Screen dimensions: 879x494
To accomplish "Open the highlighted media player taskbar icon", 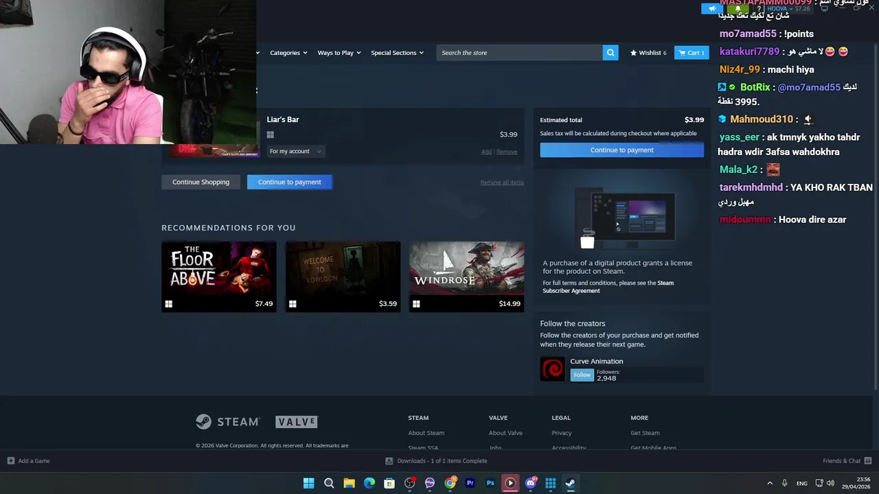I will tap(510, 483).
